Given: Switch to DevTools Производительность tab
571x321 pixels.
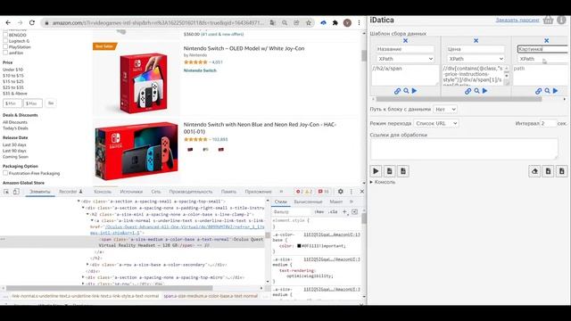Looking at the screenshot, I should [x=190, y=192].
